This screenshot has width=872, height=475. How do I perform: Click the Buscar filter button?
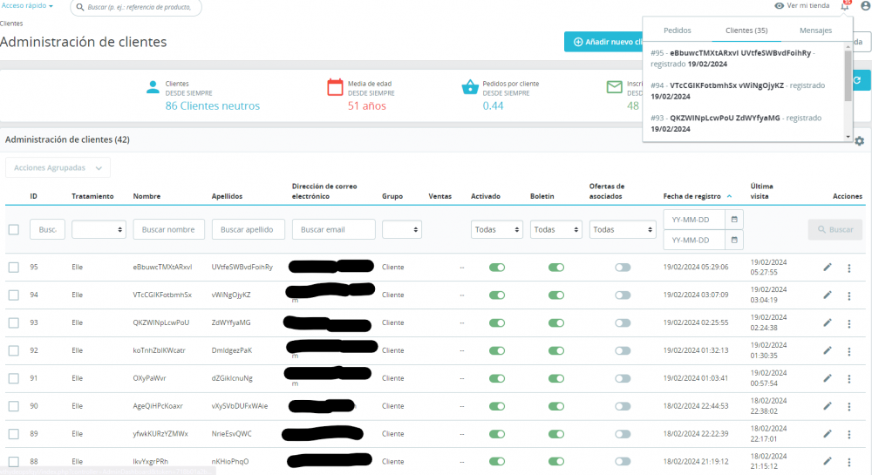[x=835, y=229]
